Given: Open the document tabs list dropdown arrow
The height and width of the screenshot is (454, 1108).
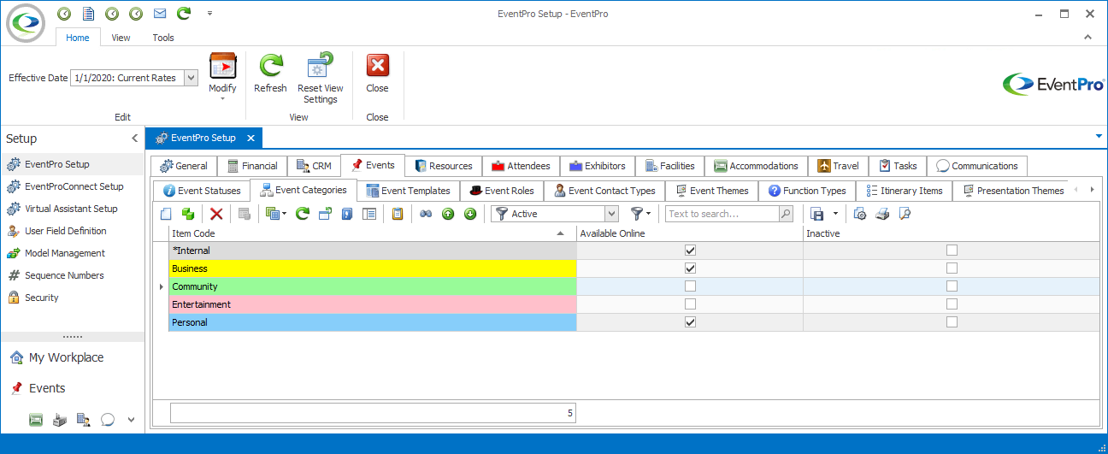Looking at the screenshot, I should pos(1099,136).
